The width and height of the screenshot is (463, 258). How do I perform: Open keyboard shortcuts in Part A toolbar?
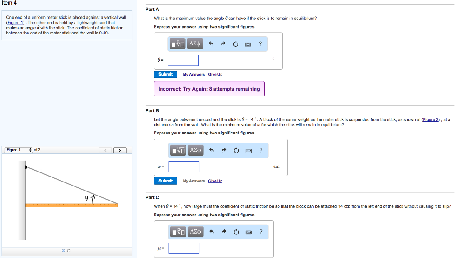click(248, 44)
